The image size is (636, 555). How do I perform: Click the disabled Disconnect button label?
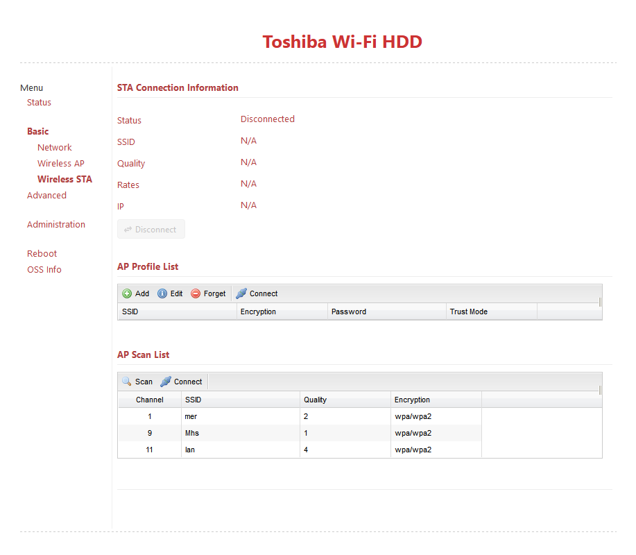pyautogui.click(x=155, y=230)
